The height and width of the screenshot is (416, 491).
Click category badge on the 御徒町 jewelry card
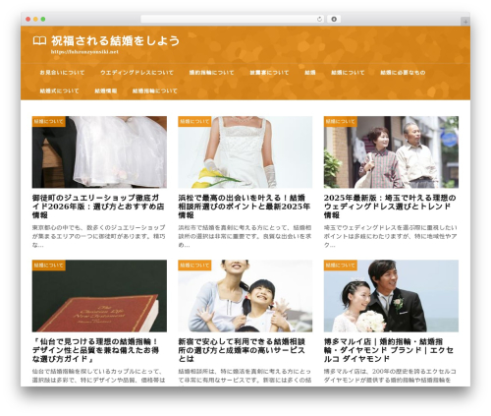pos(49,122)
